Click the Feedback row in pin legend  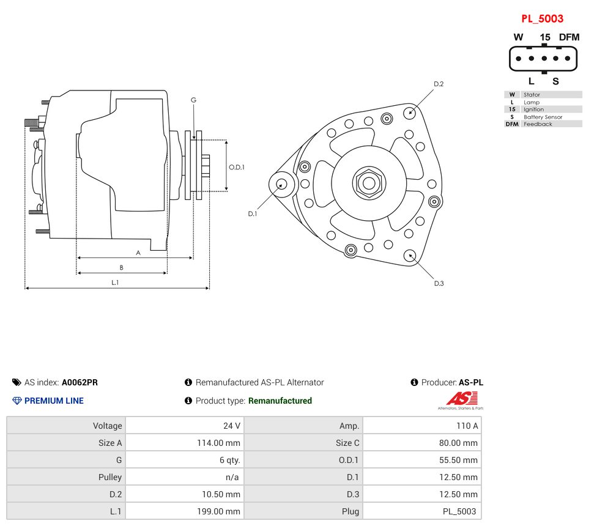[543, 124]
